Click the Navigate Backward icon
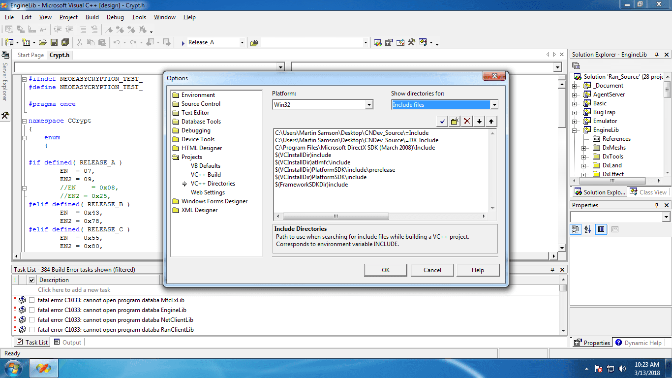 click(150, 42)
